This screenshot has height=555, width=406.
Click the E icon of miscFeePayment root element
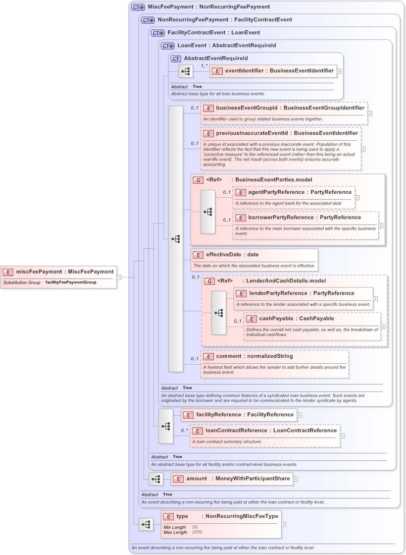tap(8, 272)
